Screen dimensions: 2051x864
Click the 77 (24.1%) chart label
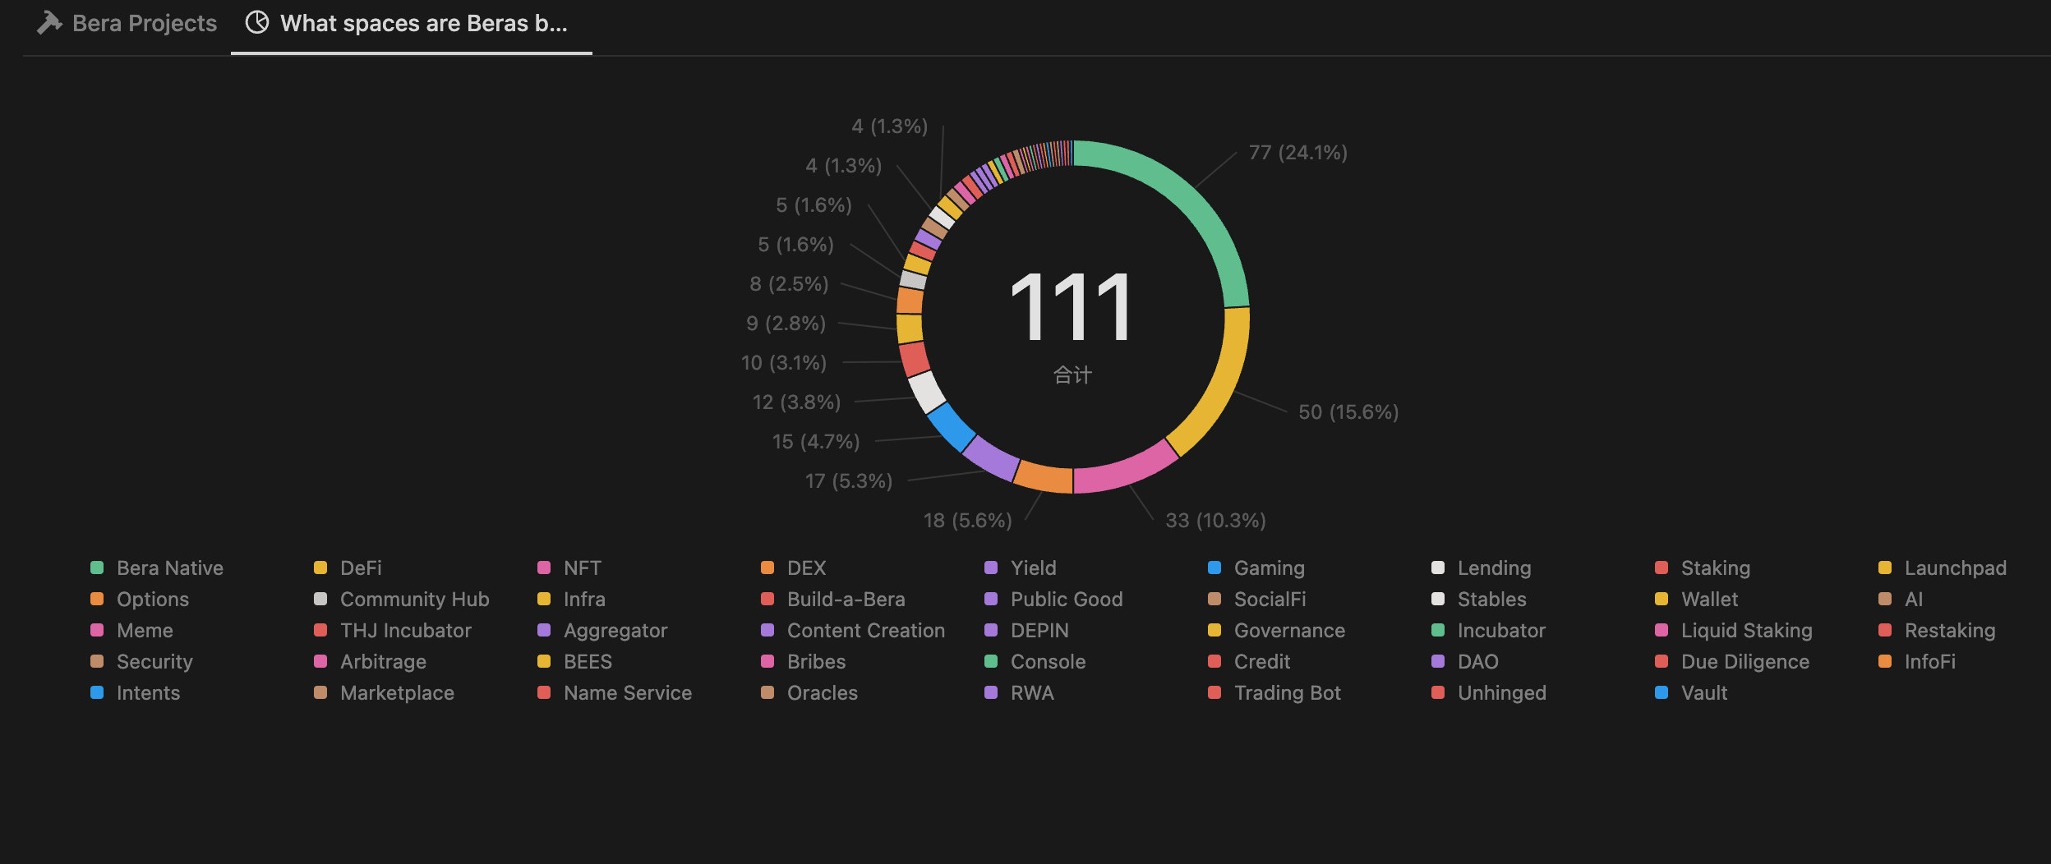click(x=1298, y=152)
